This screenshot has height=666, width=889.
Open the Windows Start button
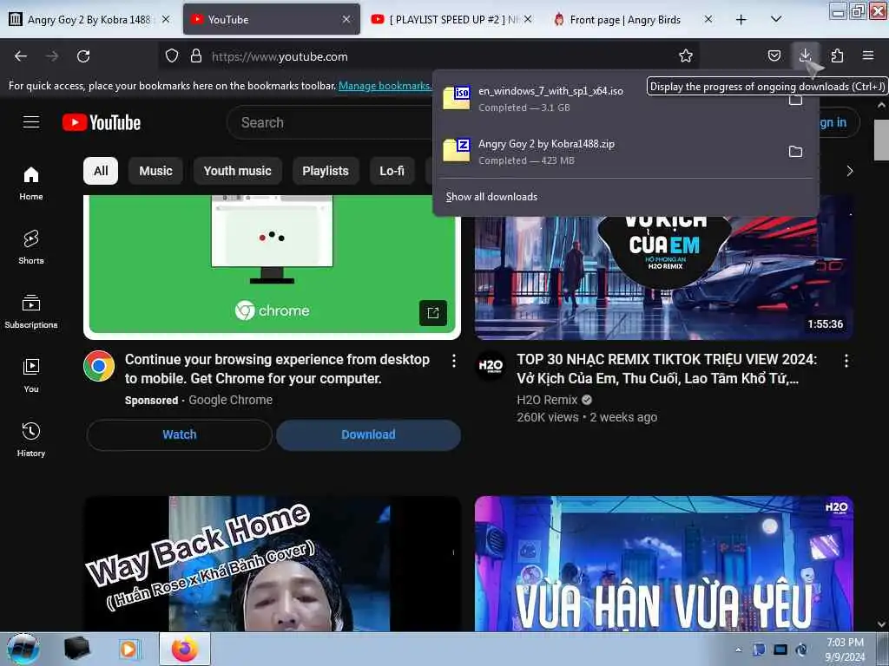pyautogui.click(x=23, y=649)
